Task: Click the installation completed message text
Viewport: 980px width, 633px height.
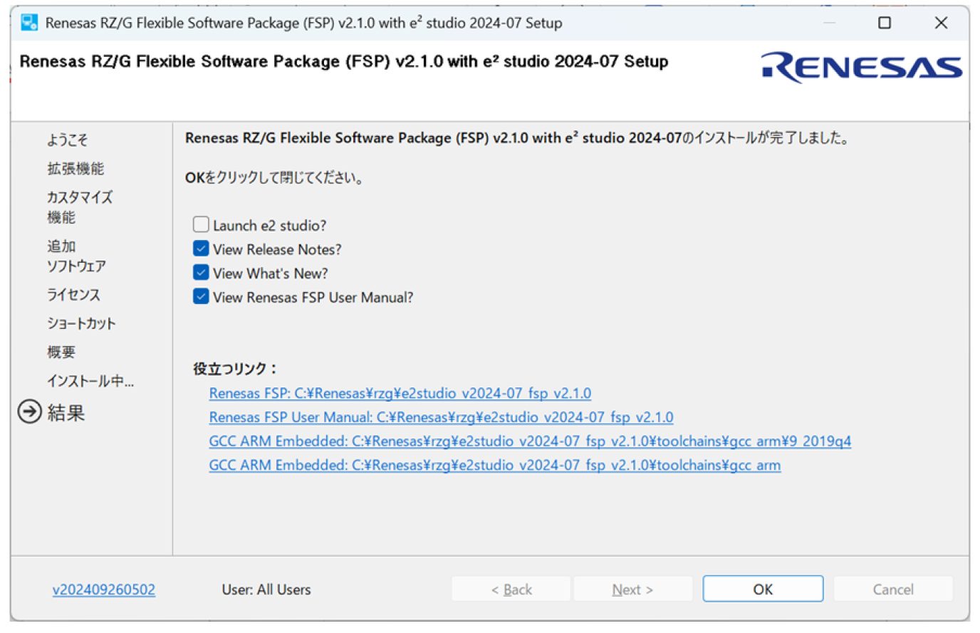Action: pos(518,138)
